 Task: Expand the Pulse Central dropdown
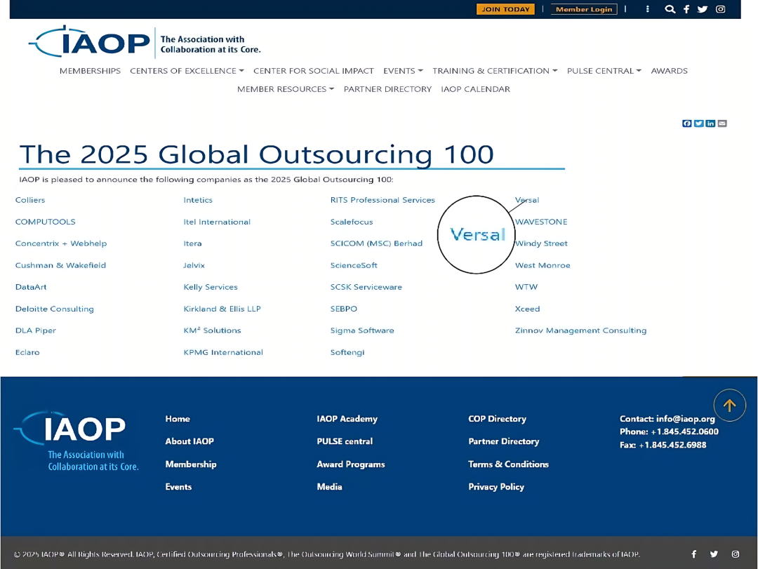pyautogui.click(x=604, y=71)
